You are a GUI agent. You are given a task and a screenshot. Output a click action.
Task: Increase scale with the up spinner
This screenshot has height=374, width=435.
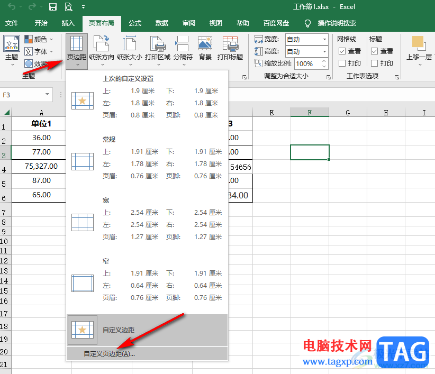[x=324, y=61]
